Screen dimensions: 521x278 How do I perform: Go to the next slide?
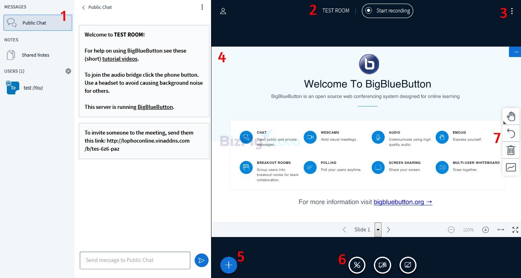pos(388,230)
